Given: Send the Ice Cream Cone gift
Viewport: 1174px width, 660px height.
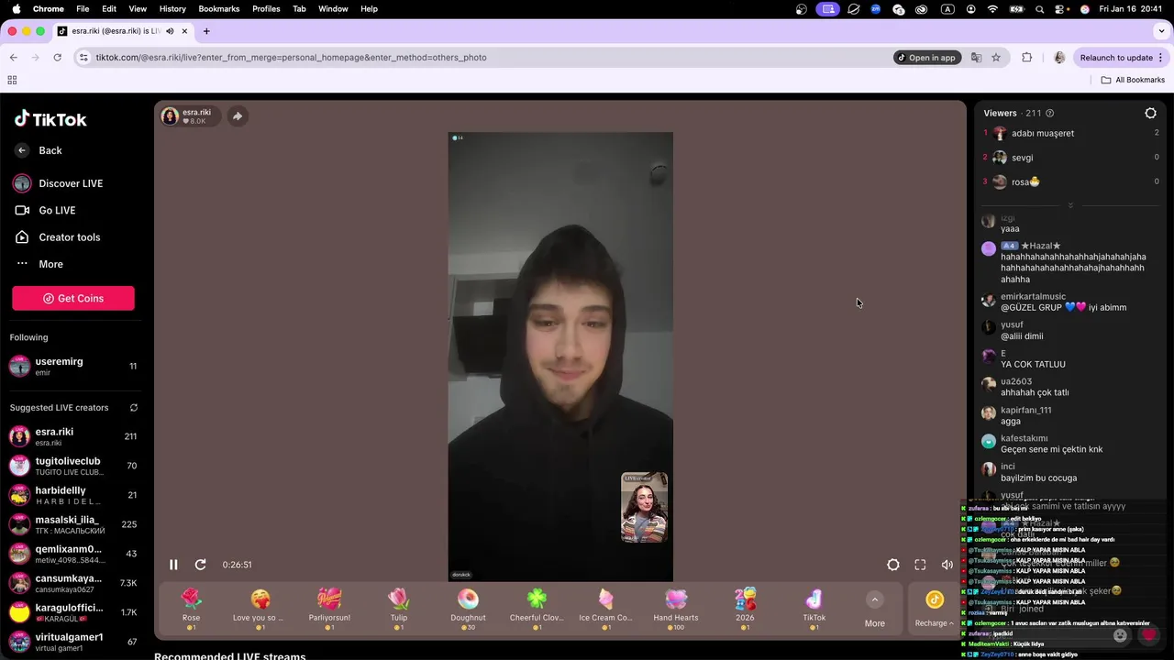Looking at the screenshot, I should [605, 609].
